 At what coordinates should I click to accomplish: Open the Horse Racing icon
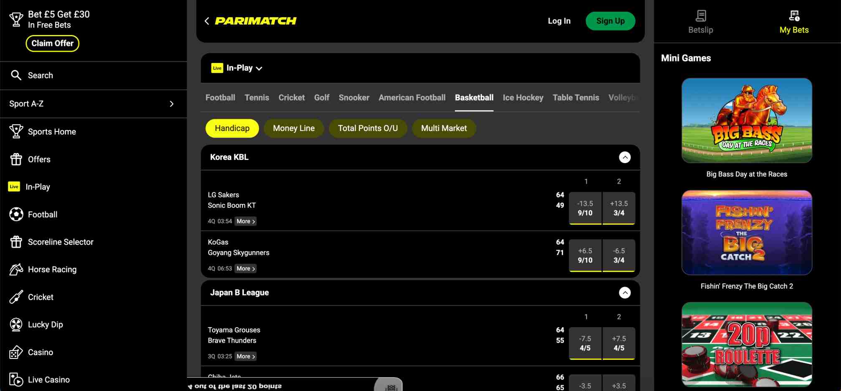coord(16,269)
